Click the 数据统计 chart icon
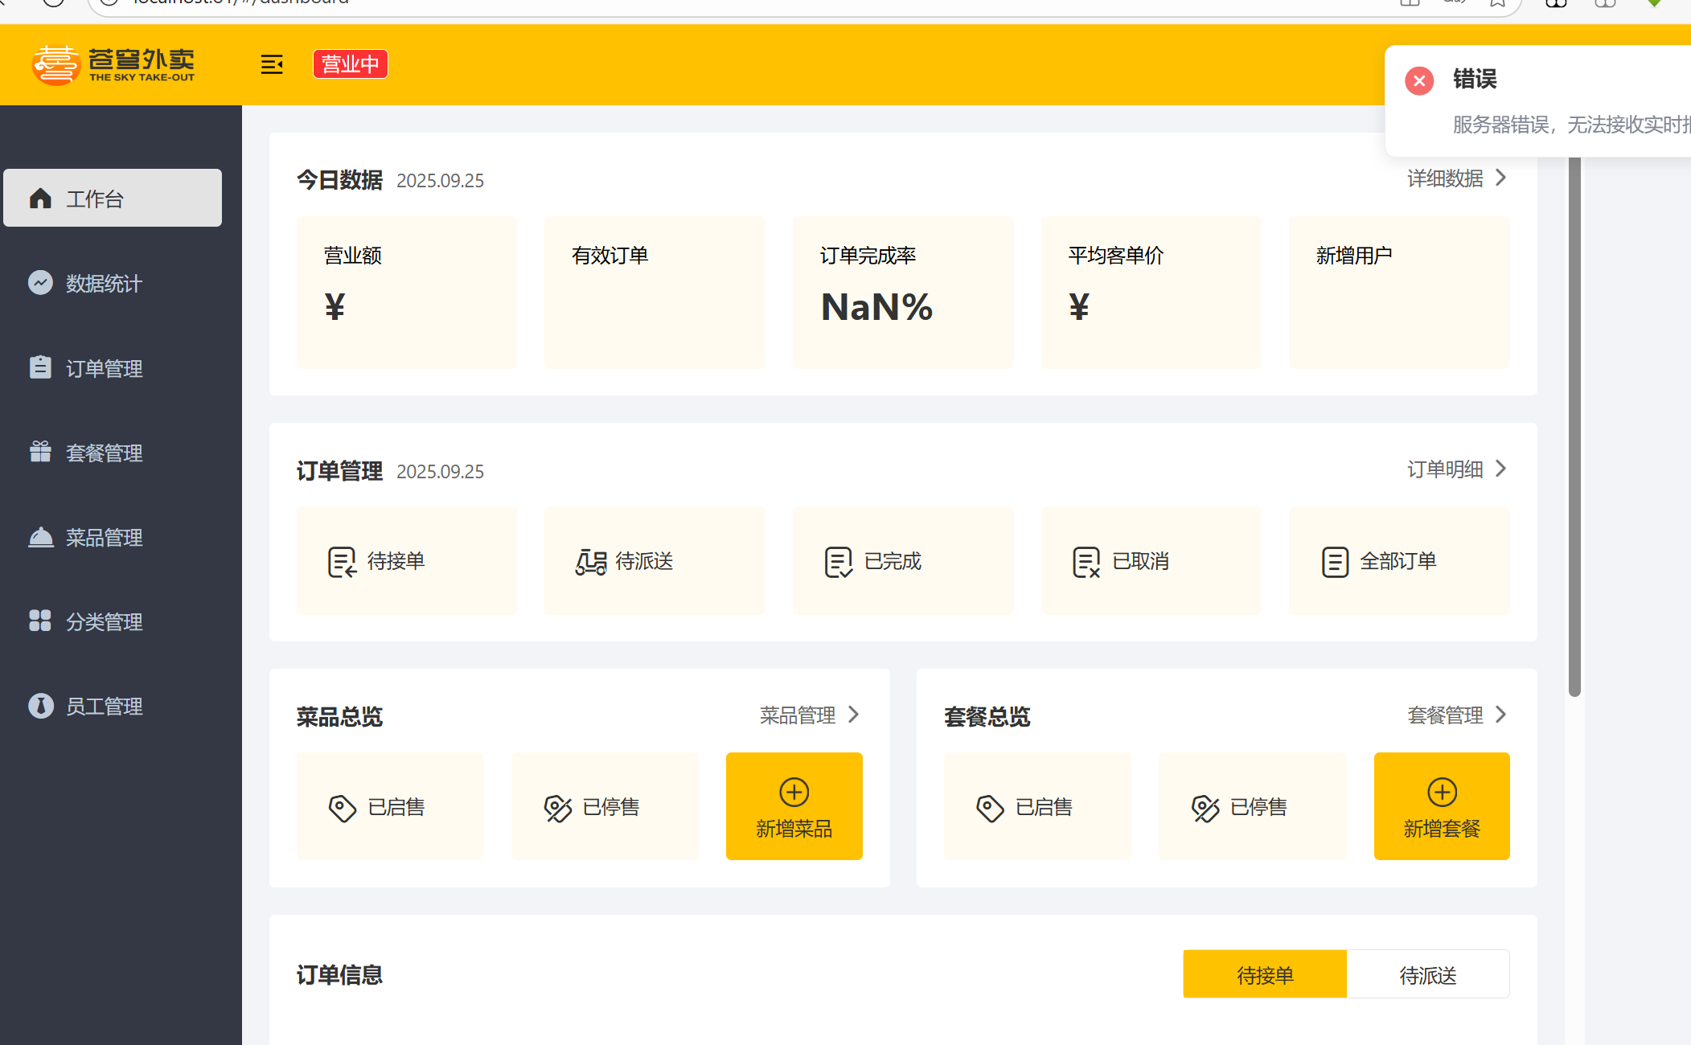 40,282
